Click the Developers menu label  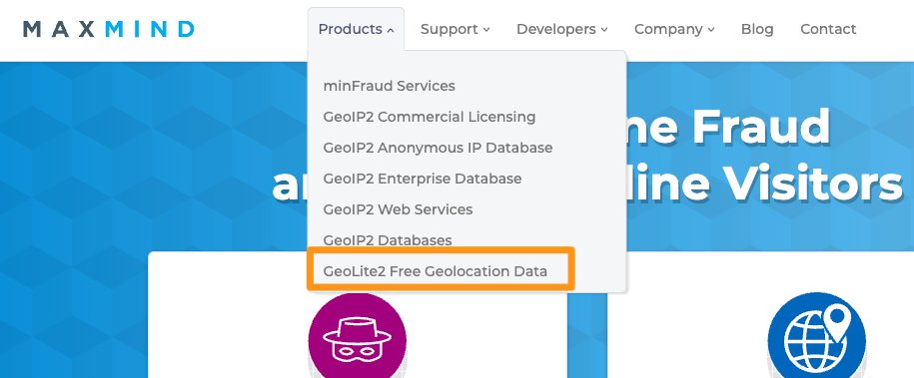click(x=556, y=29)
